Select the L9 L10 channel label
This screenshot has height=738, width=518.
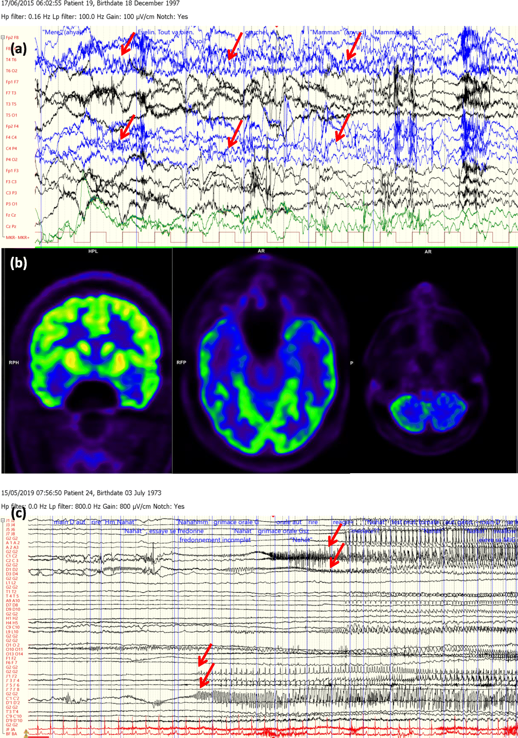(13, 632)
